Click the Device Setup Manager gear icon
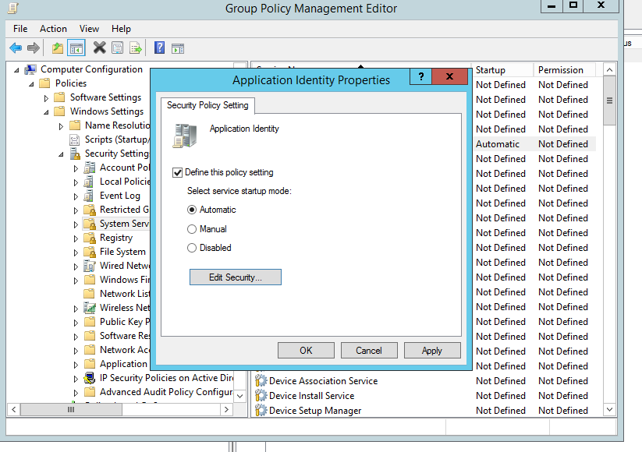 (261, 410)
